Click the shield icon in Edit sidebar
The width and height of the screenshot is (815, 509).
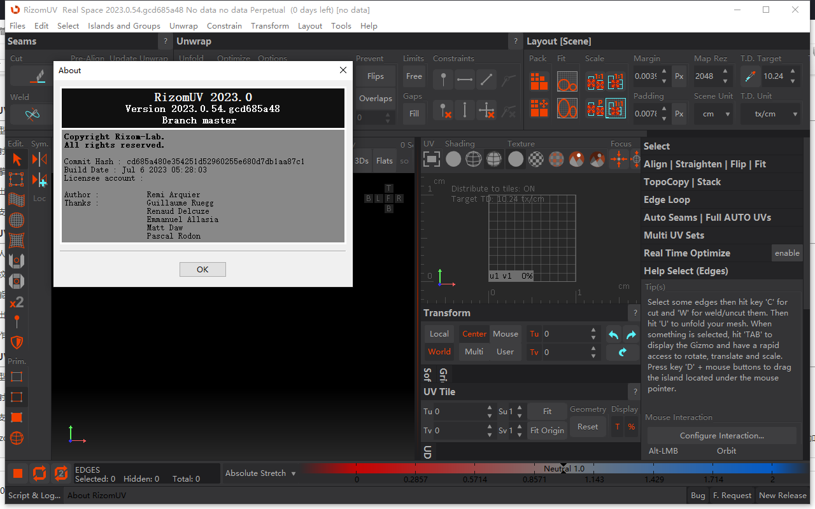pos(17,342)
